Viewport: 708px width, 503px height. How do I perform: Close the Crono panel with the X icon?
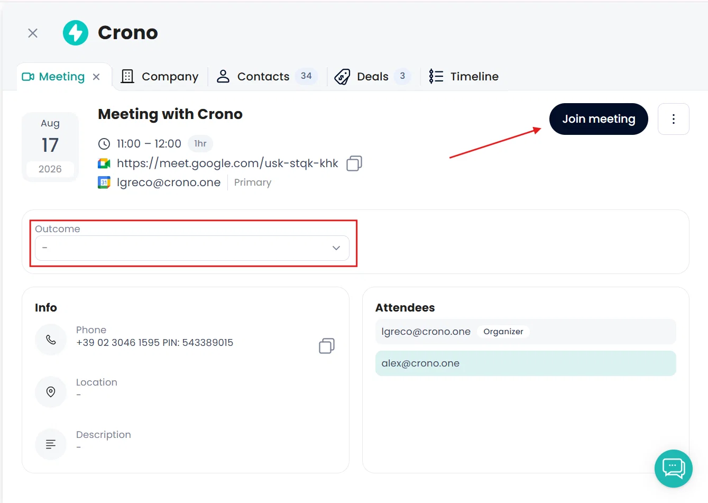pos(33,33)
